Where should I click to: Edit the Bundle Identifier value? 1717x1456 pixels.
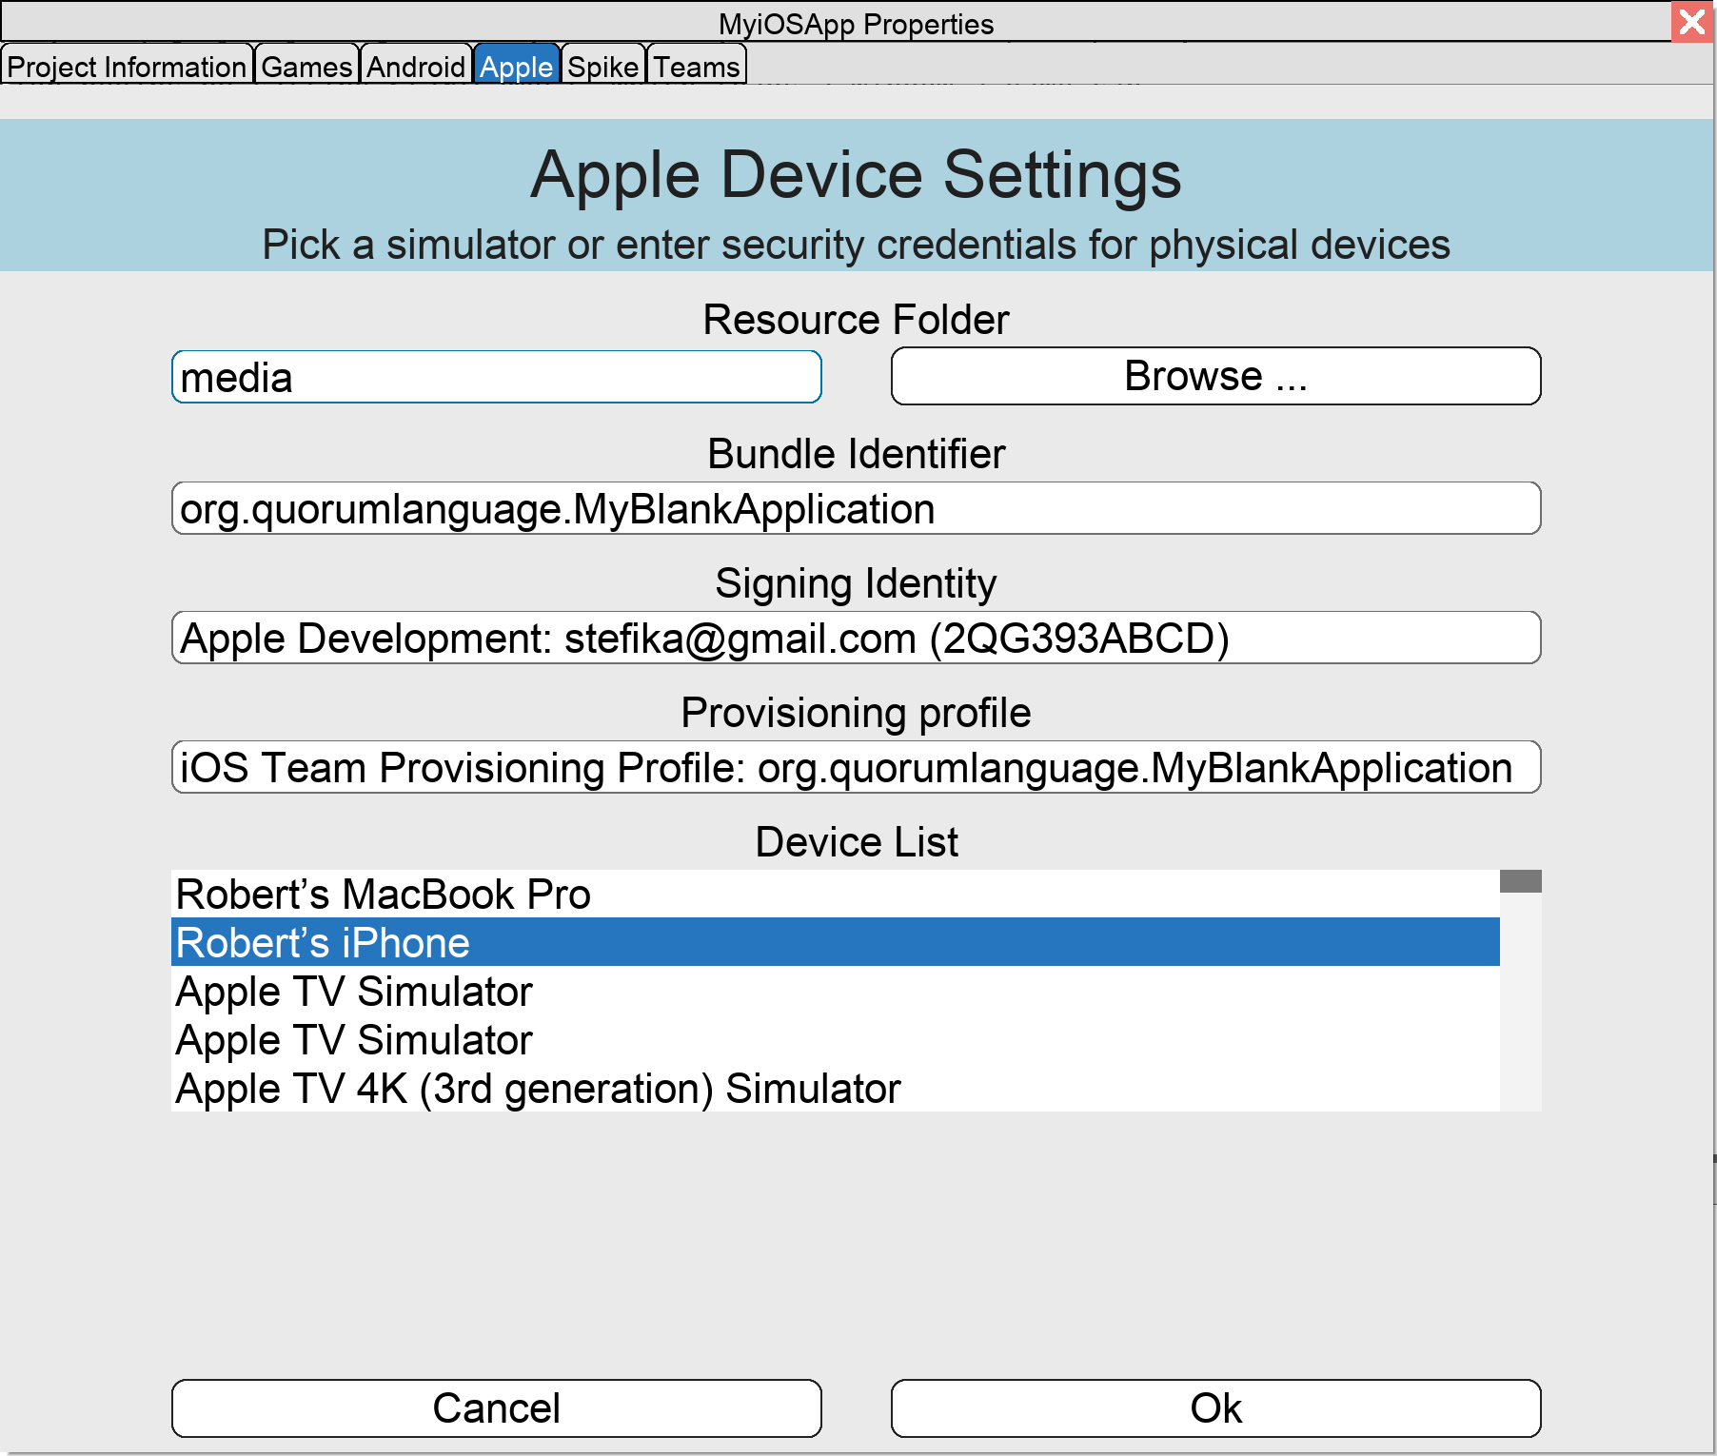tap(855, 509)
